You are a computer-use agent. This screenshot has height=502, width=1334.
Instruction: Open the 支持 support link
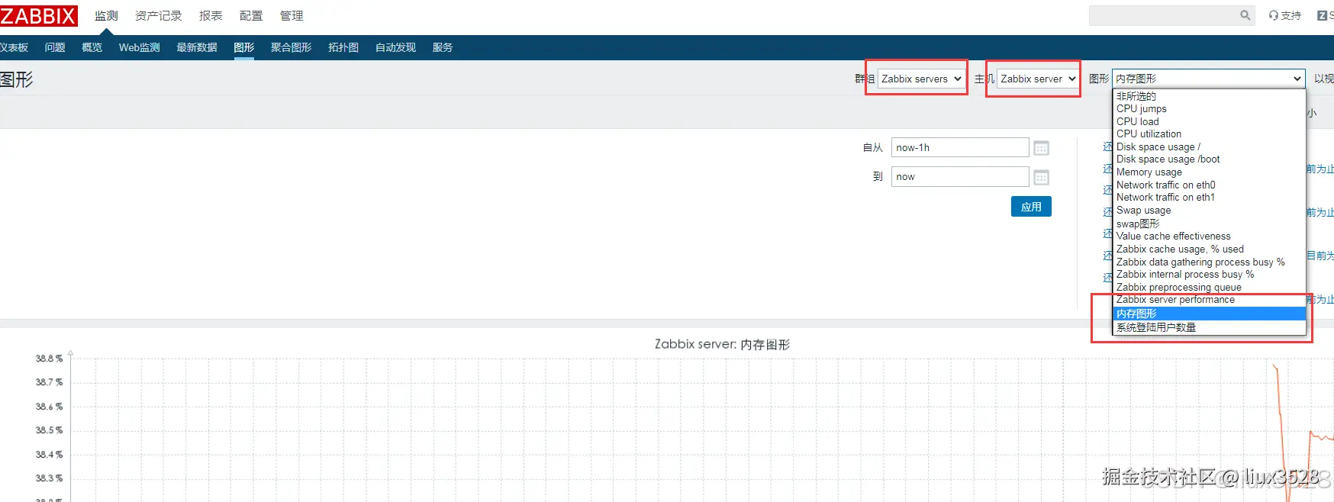tap(1285, 15)
